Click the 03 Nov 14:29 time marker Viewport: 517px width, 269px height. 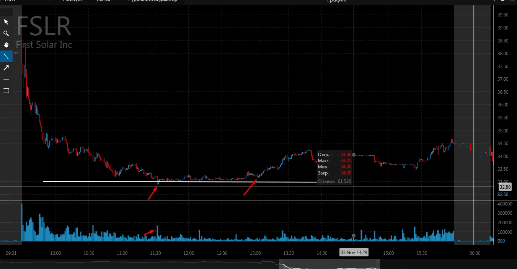point(354,253)
